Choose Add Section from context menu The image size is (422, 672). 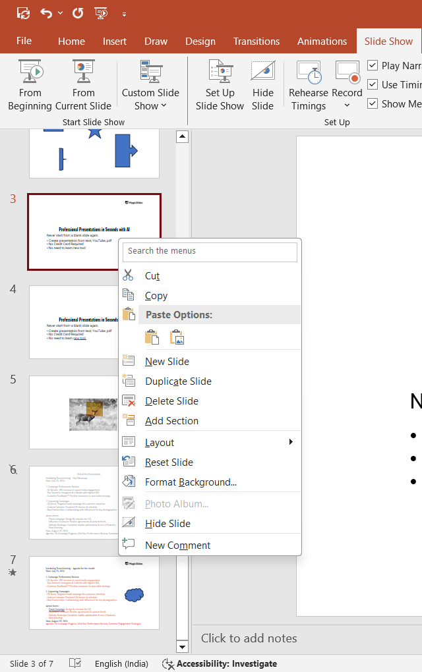click(210, 420)
